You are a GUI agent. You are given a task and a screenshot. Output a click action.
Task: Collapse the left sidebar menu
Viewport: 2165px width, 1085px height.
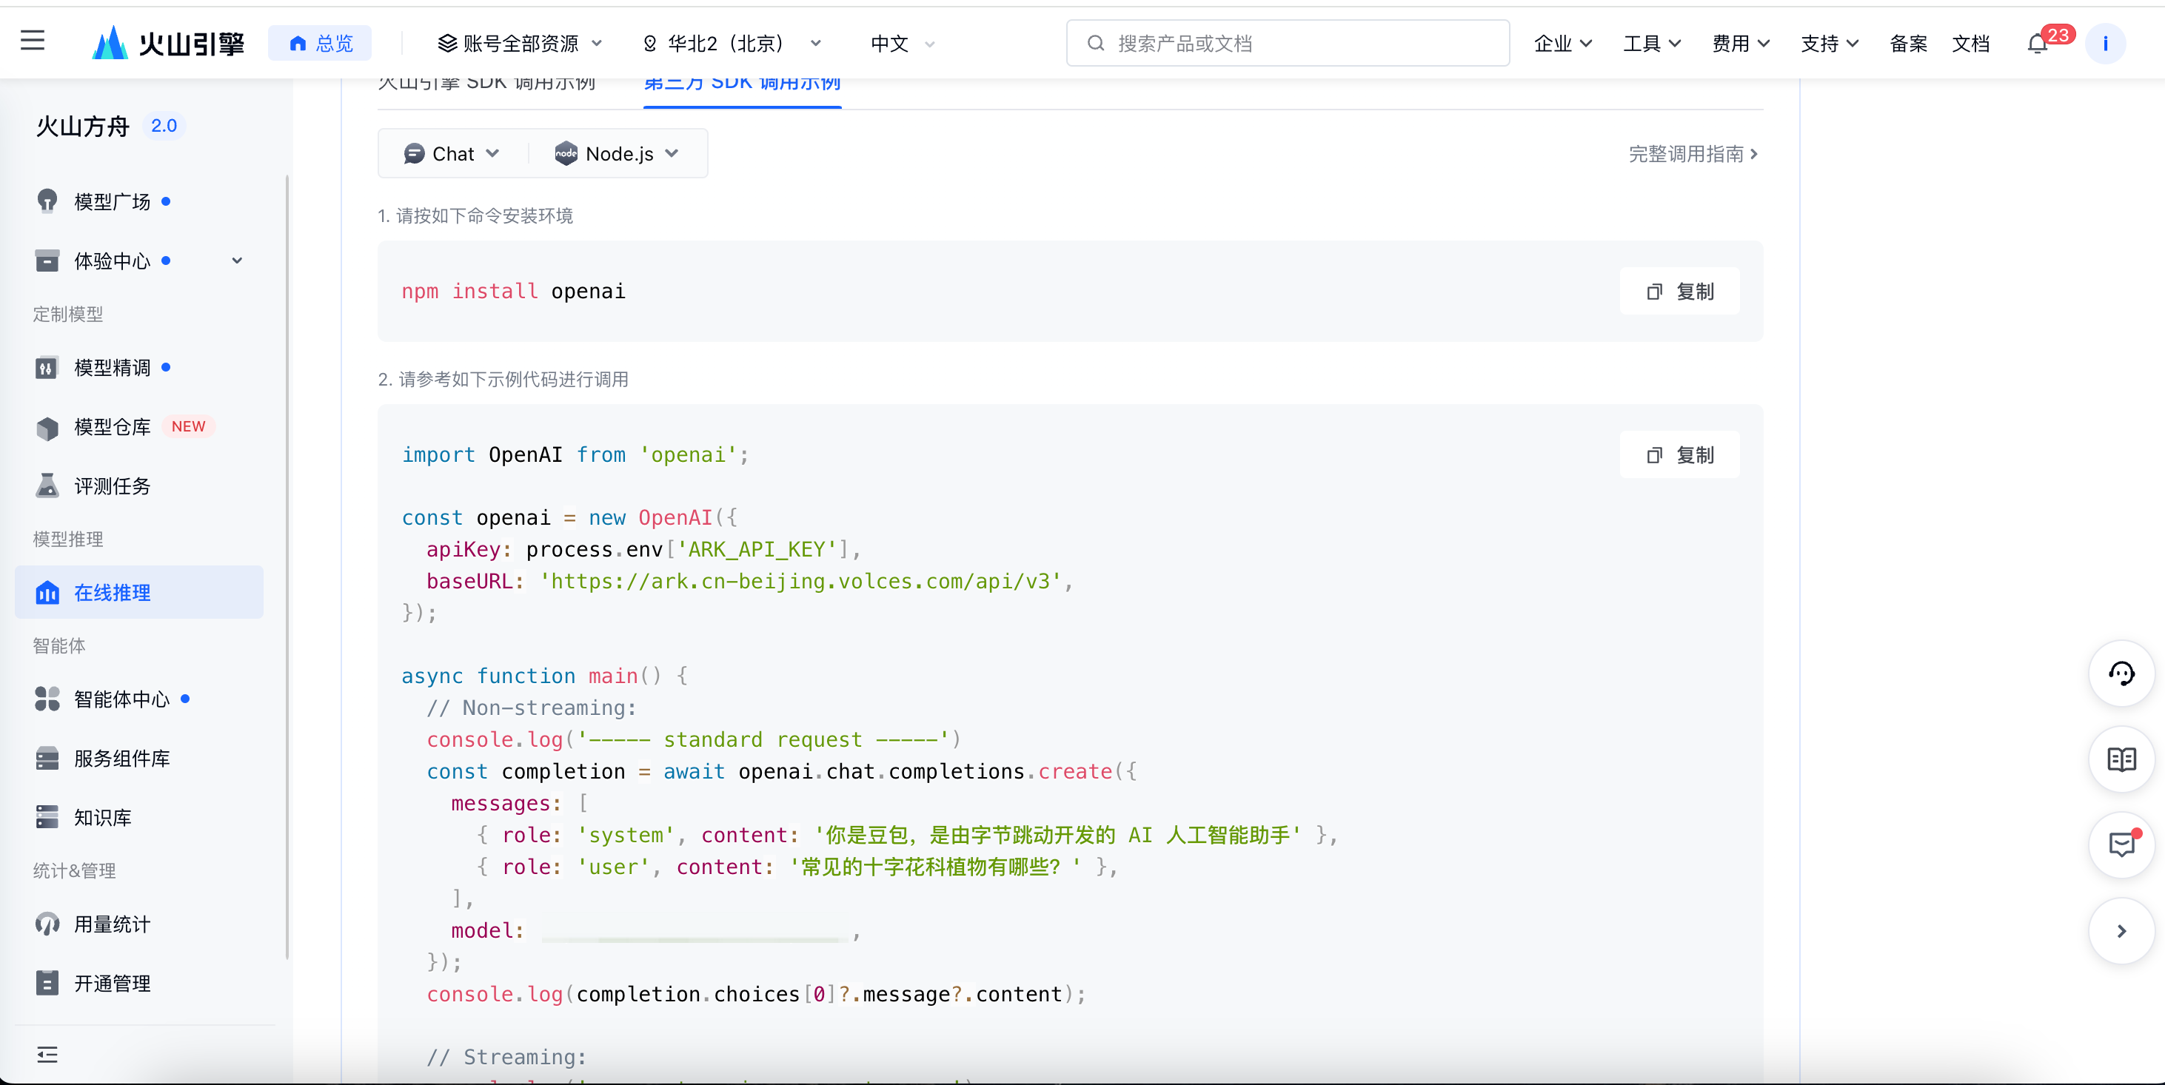[47, 1055]
